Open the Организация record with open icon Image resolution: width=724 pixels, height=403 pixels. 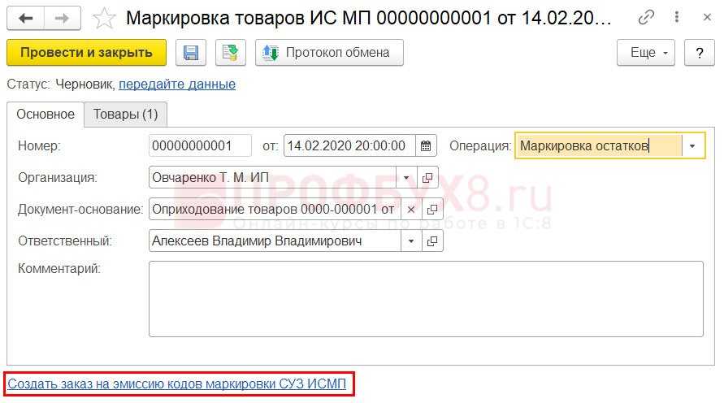(x=427, y=178)
